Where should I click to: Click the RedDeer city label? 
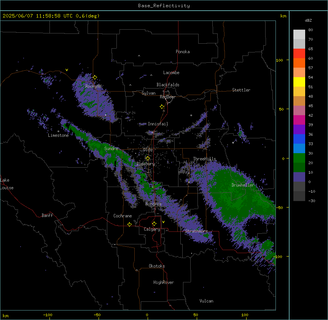point(167,97)
